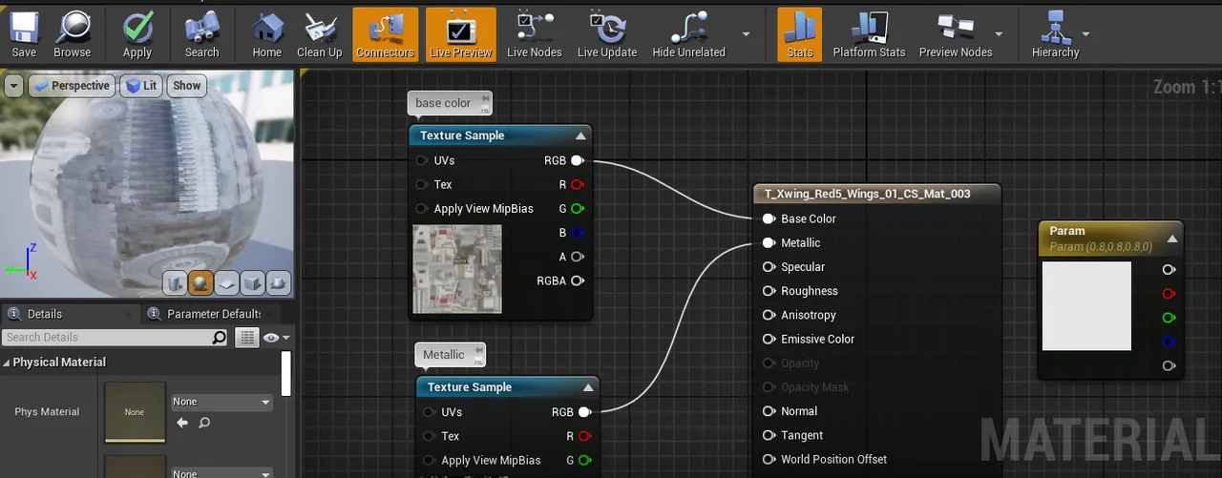The image size is (1222, 478).
Task: Click the Param node white color preview
Action: click(1086, 306)
